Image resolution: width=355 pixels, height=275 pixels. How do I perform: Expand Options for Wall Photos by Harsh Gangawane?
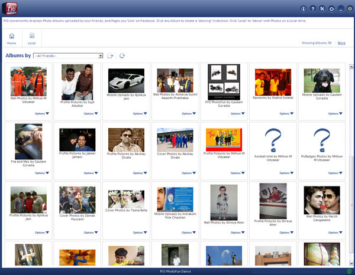tap(335, 233)
